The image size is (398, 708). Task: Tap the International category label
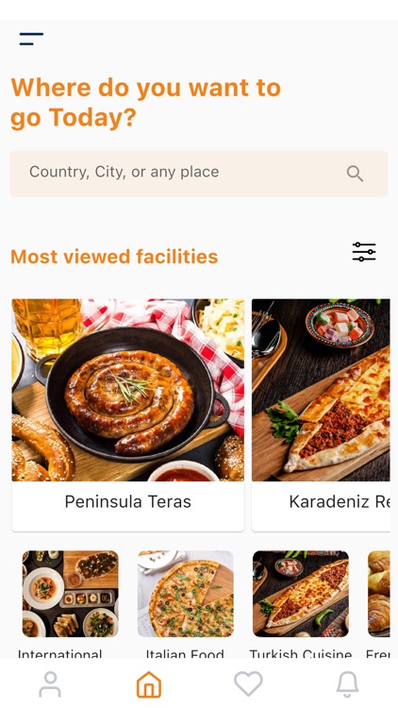60,654
